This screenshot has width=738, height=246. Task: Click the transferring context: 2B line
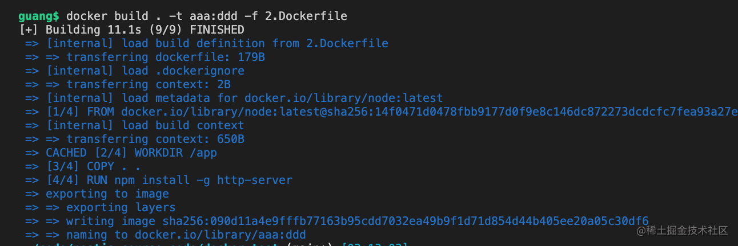coord(148,84)
